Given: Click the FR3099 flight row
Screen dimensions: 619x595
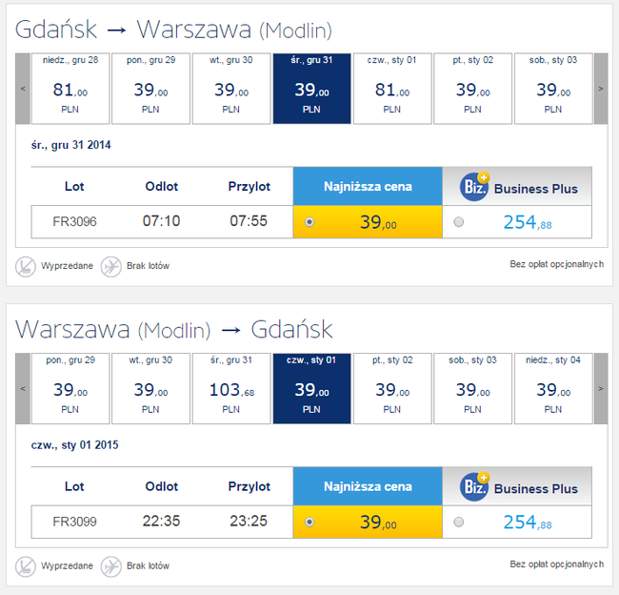Looking at the screenshot, I should point(311,522).
